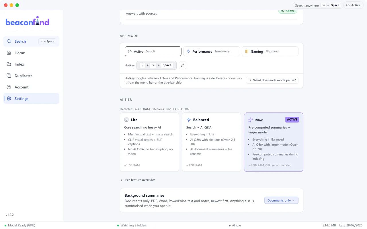Image resolution: width=367 pixels, height=229 pixels.
Task: Click the ~6 GB RAM, GPU recommended label
Action: [270, 165]
